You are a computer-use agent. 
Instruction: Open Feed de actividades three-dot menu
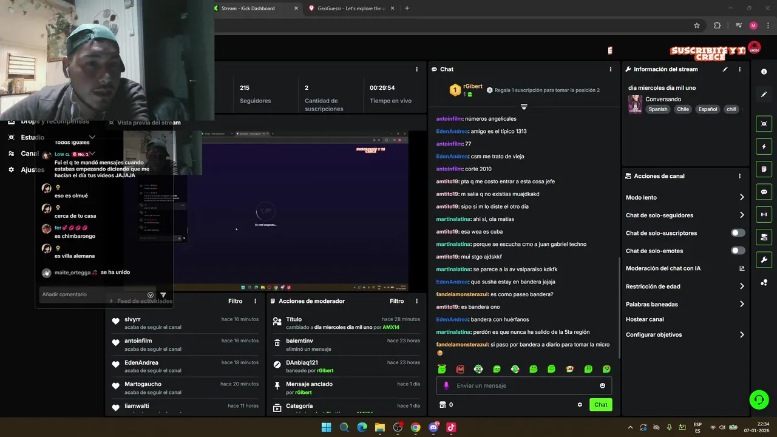255,301
